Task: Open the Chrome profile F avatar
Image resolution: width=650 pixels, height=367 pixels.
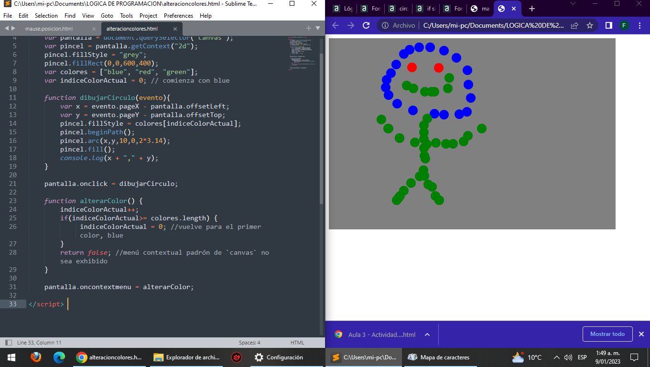Action: (x=624, y=25)
